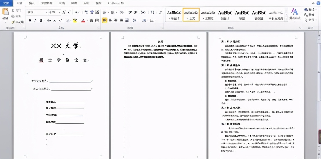321x159 pixels.
Task: Select the Format Painter brush
Action: [13, 22]
